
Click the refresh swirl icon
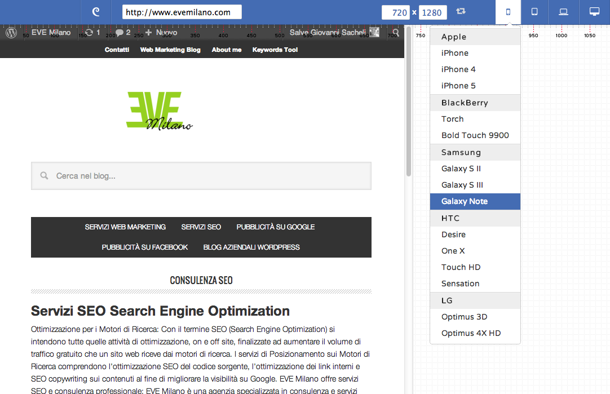(96, 12)
